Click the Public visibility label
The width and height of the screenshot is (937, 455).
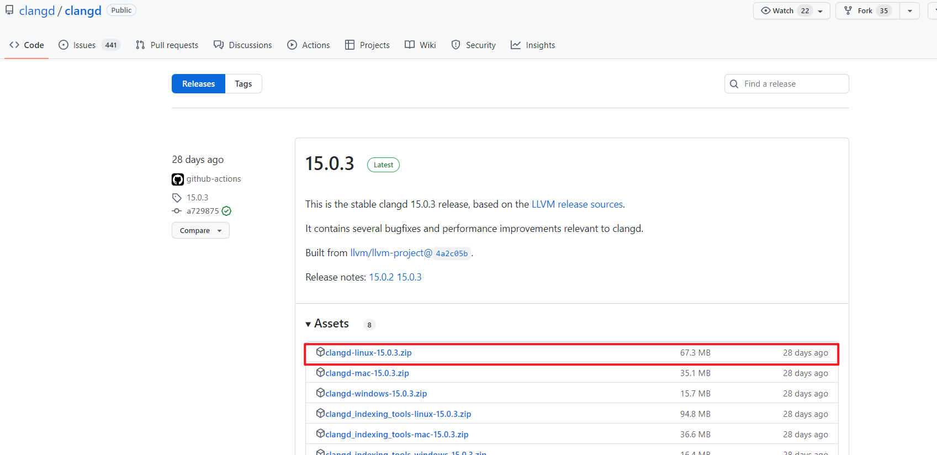tap(121, 10)
